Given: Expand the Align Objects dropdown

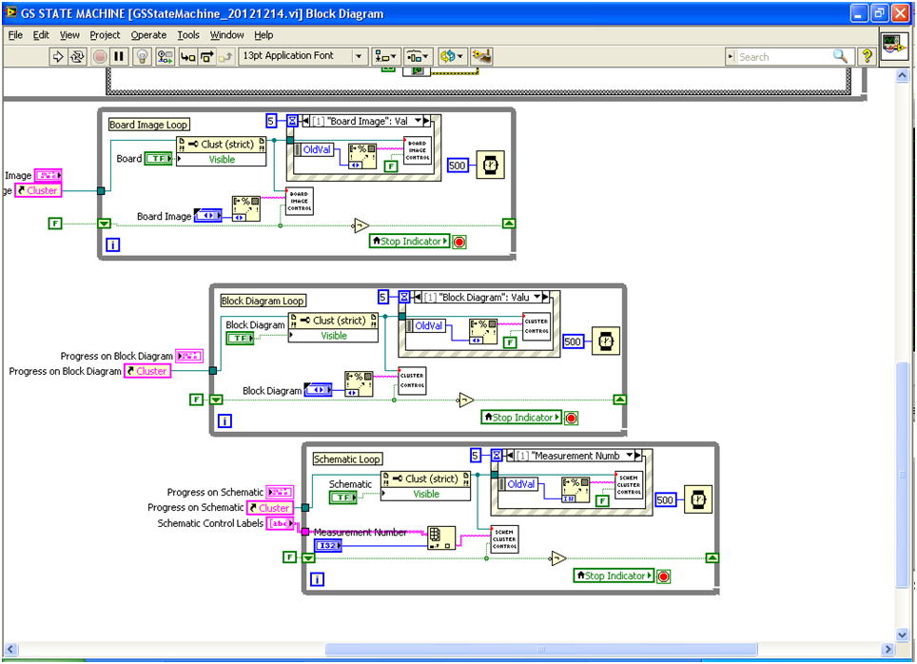Looking at the screenshot, I should pyautogui.click(x=385, y=56).
